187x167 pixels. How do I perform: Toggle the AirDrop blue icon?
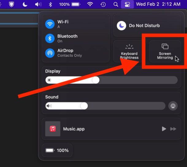(50, 53)
